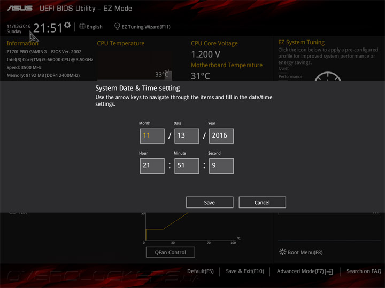385x288 pixels.
Task: Click the Memory: 8192 MB line
Action: coord(43,75)
